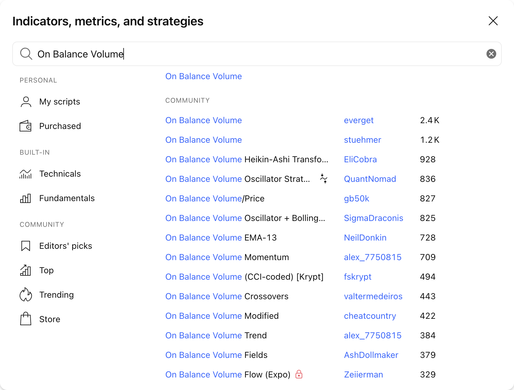The width and height of the screenshot is (514, 390).
Task: Click the magnifier search icon
Action: coord(26,54)
